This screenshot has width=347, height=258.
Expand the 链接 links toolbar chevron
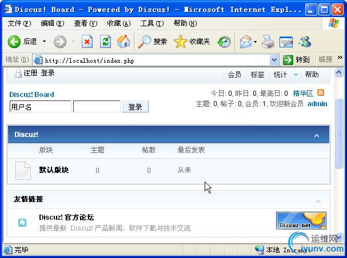(x=340, y=58)
